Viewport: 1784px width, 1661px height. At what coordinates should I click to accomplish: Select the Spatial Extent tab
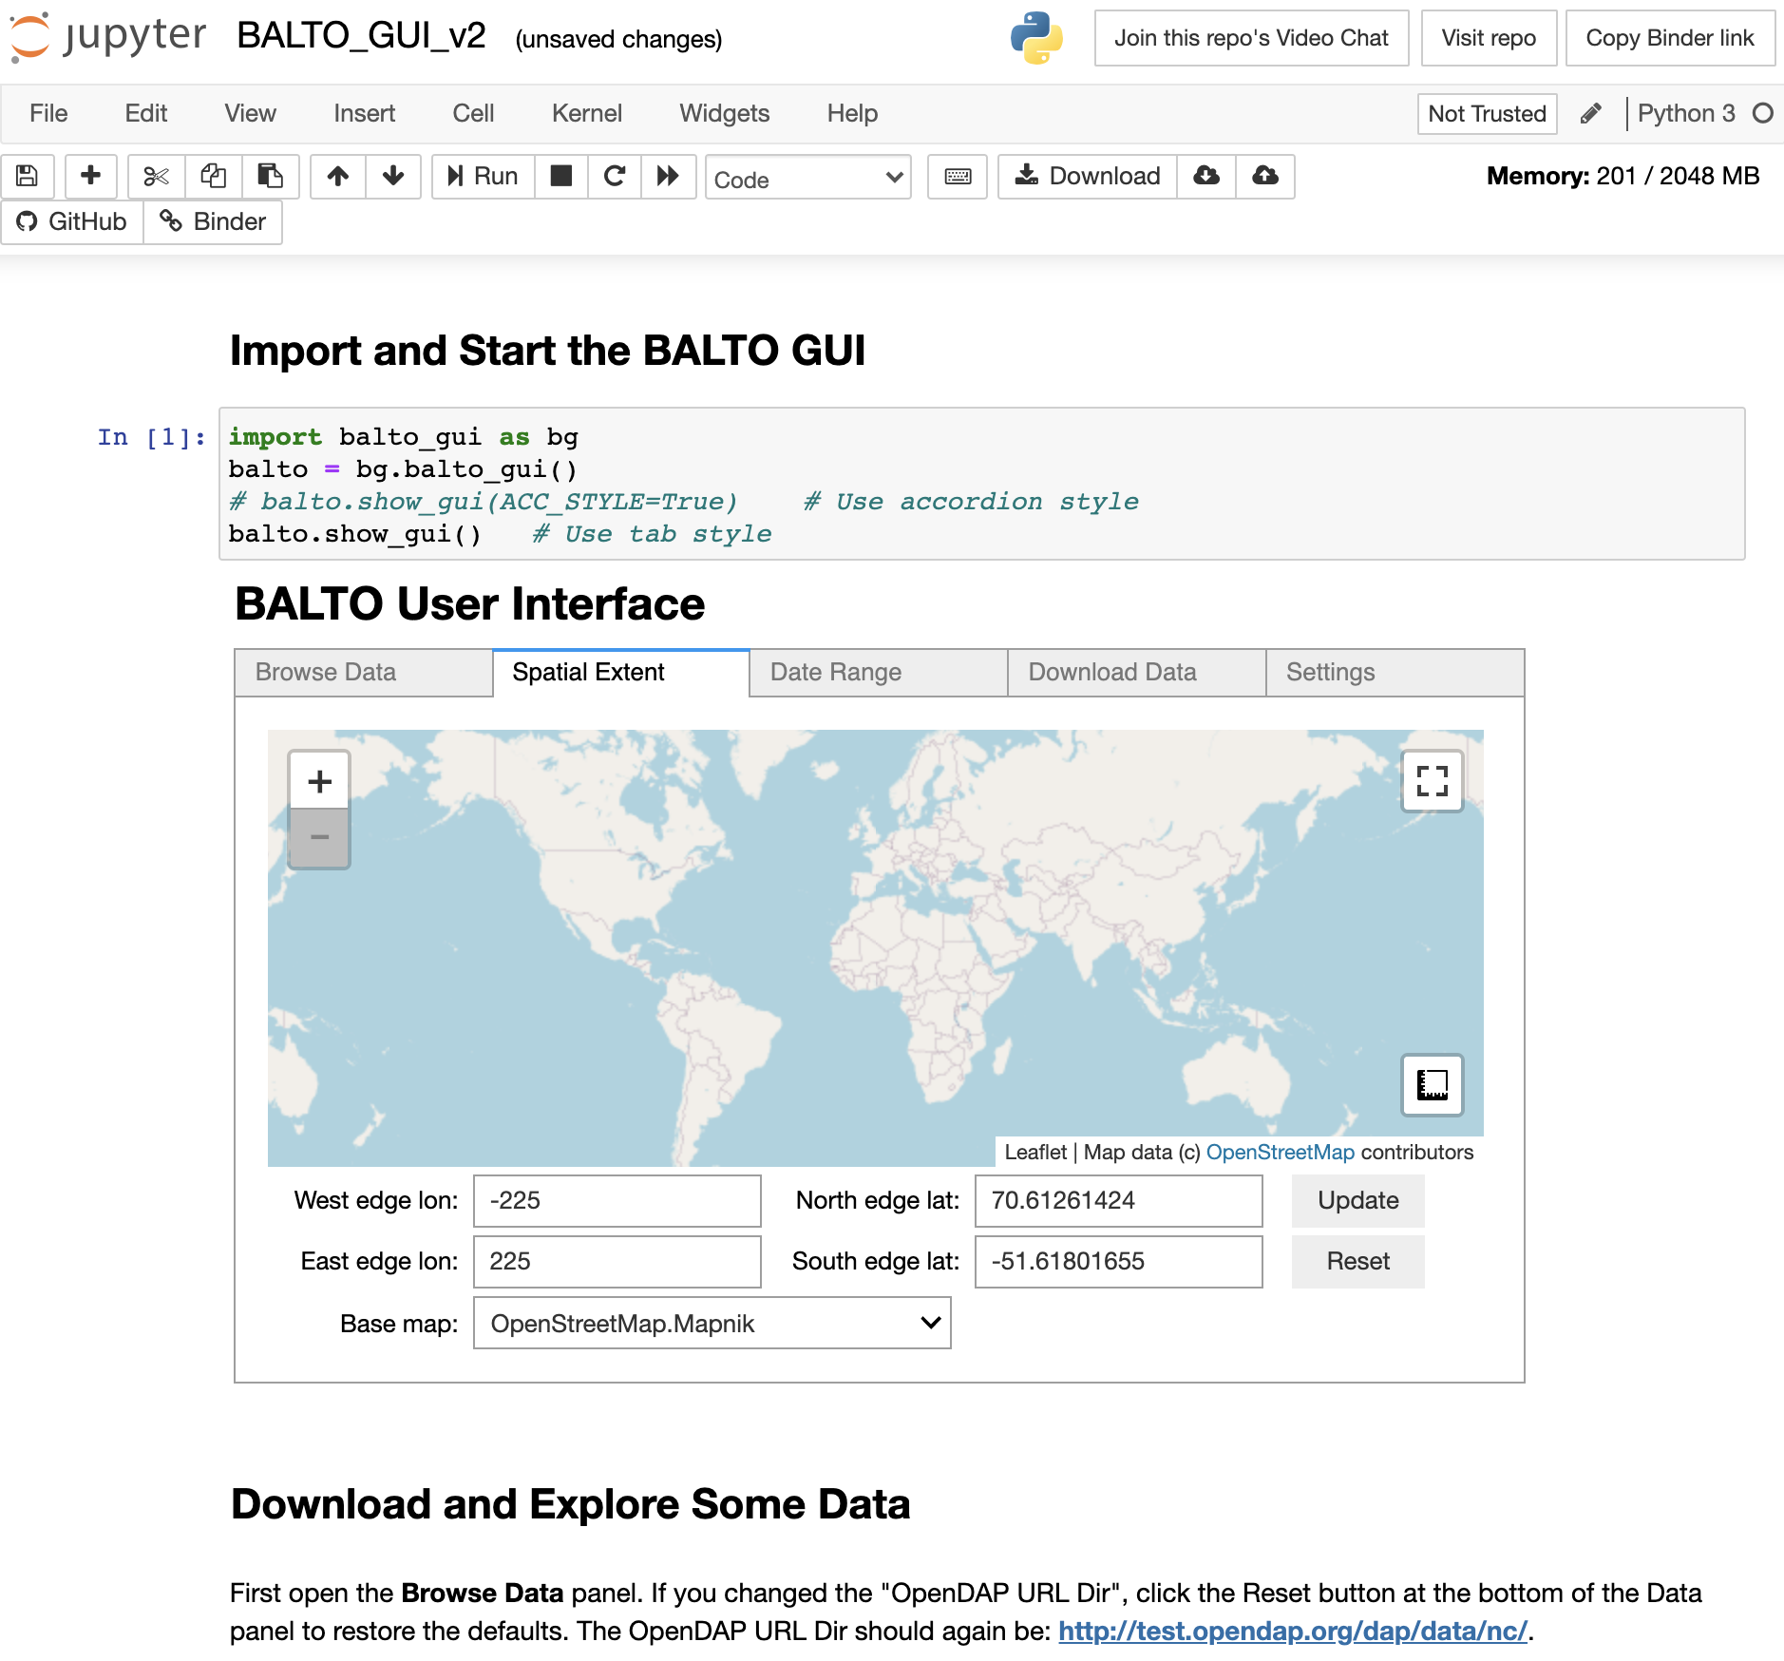coord(621,673)
